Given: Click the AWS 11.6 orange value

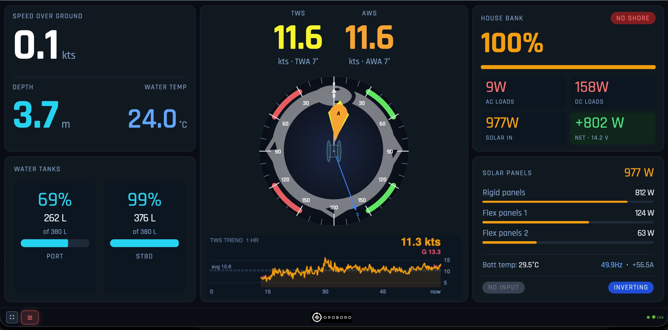Looking at the screenshot, I should click(369, 37).
